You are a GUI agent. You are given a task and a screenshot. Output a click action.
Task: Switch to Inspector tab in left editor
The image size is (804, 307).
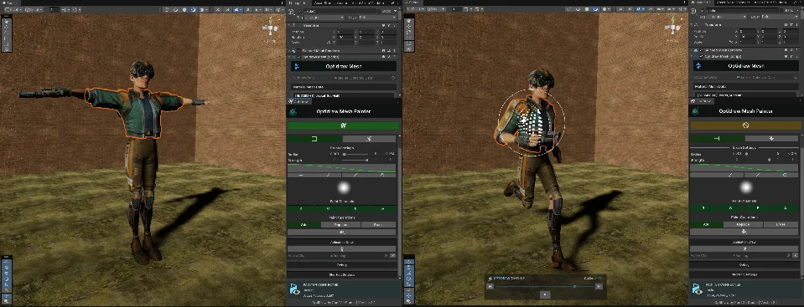[x=298, y=3]
